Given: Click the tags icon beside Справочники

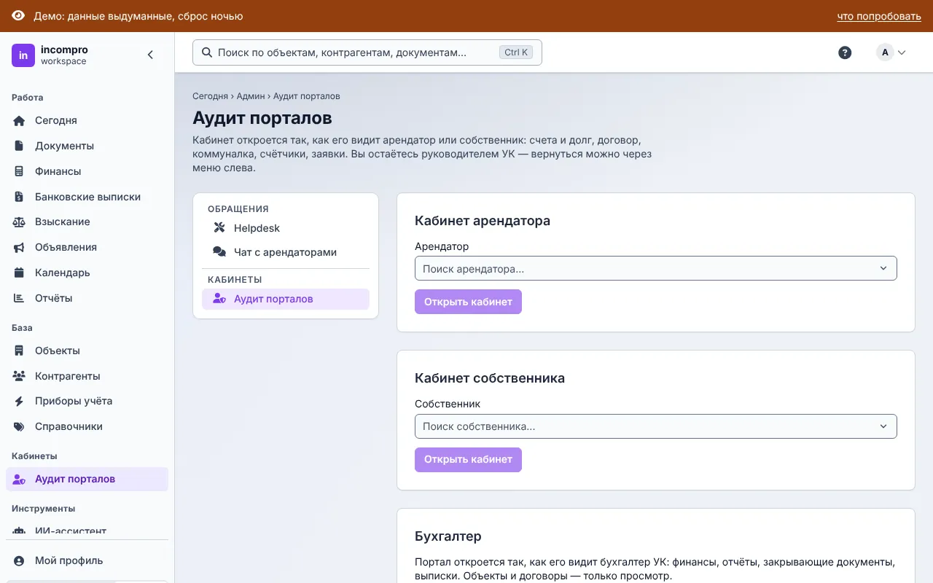Looking at the screenshot, I should 20,426.
